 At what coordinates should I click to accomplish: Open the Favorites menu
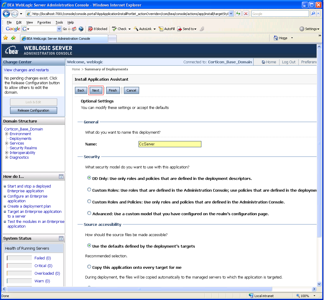[x=44, y=22]
